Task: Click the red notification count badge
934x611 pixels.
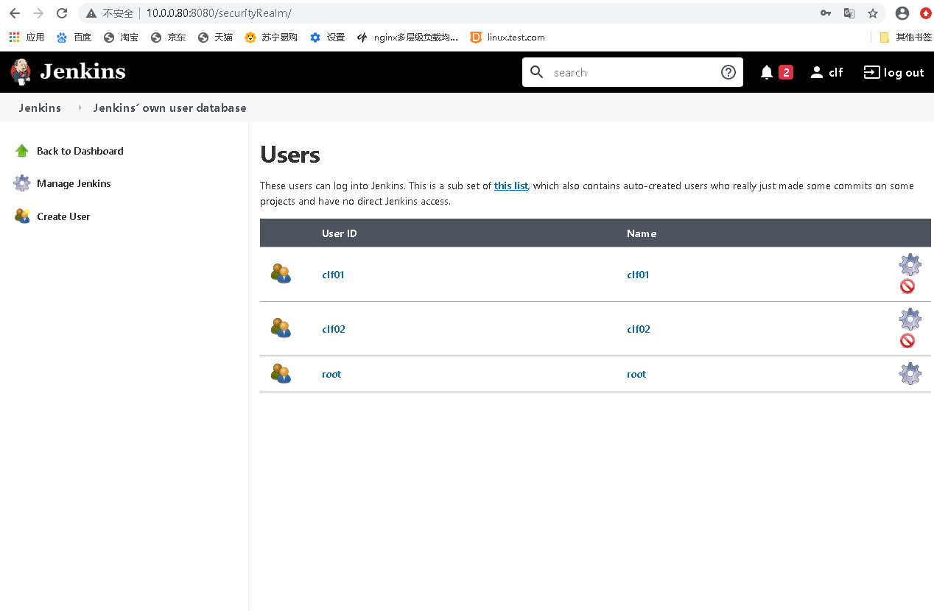Action: 786,72
